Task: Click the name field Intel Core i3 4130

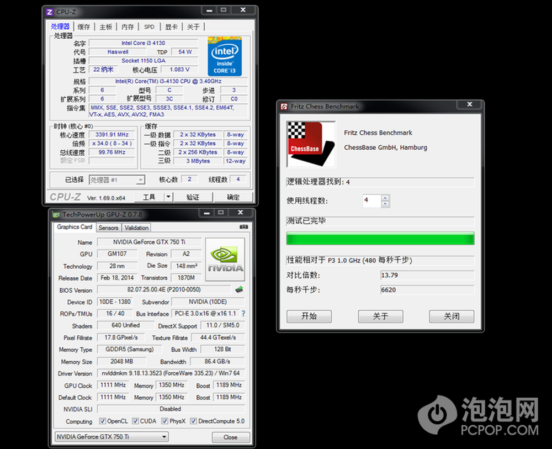Action: pyautogui.click(x=144, y=43)
